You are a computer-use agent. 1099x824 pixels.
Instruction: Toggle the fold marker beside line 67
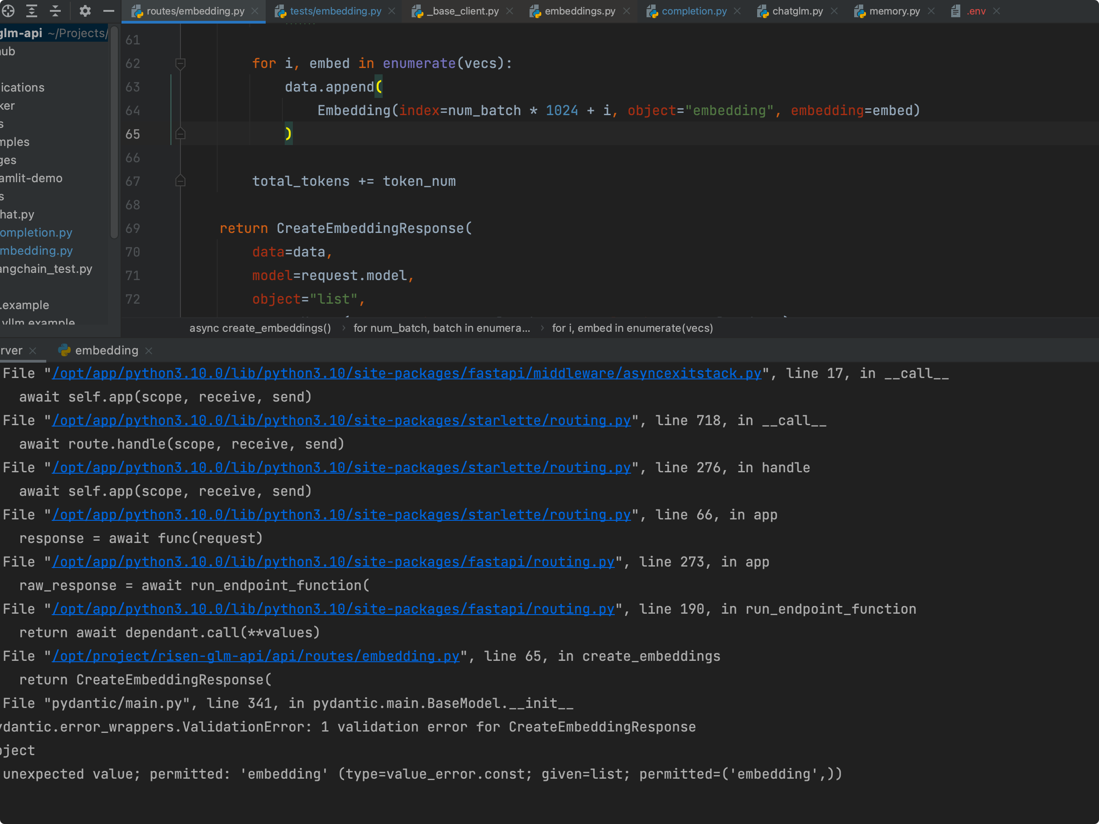click(x=180, y=181)
